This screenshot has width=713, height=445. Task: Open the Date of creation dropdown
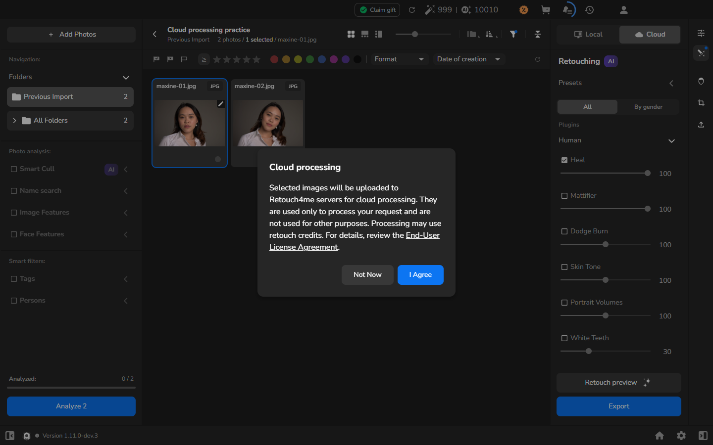(x=468, y=59)
